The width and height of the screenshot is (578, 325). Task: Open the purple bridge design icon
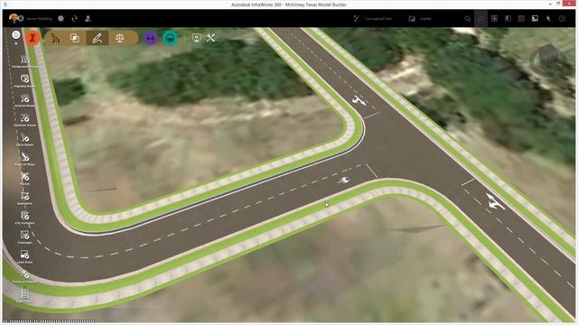151,38
